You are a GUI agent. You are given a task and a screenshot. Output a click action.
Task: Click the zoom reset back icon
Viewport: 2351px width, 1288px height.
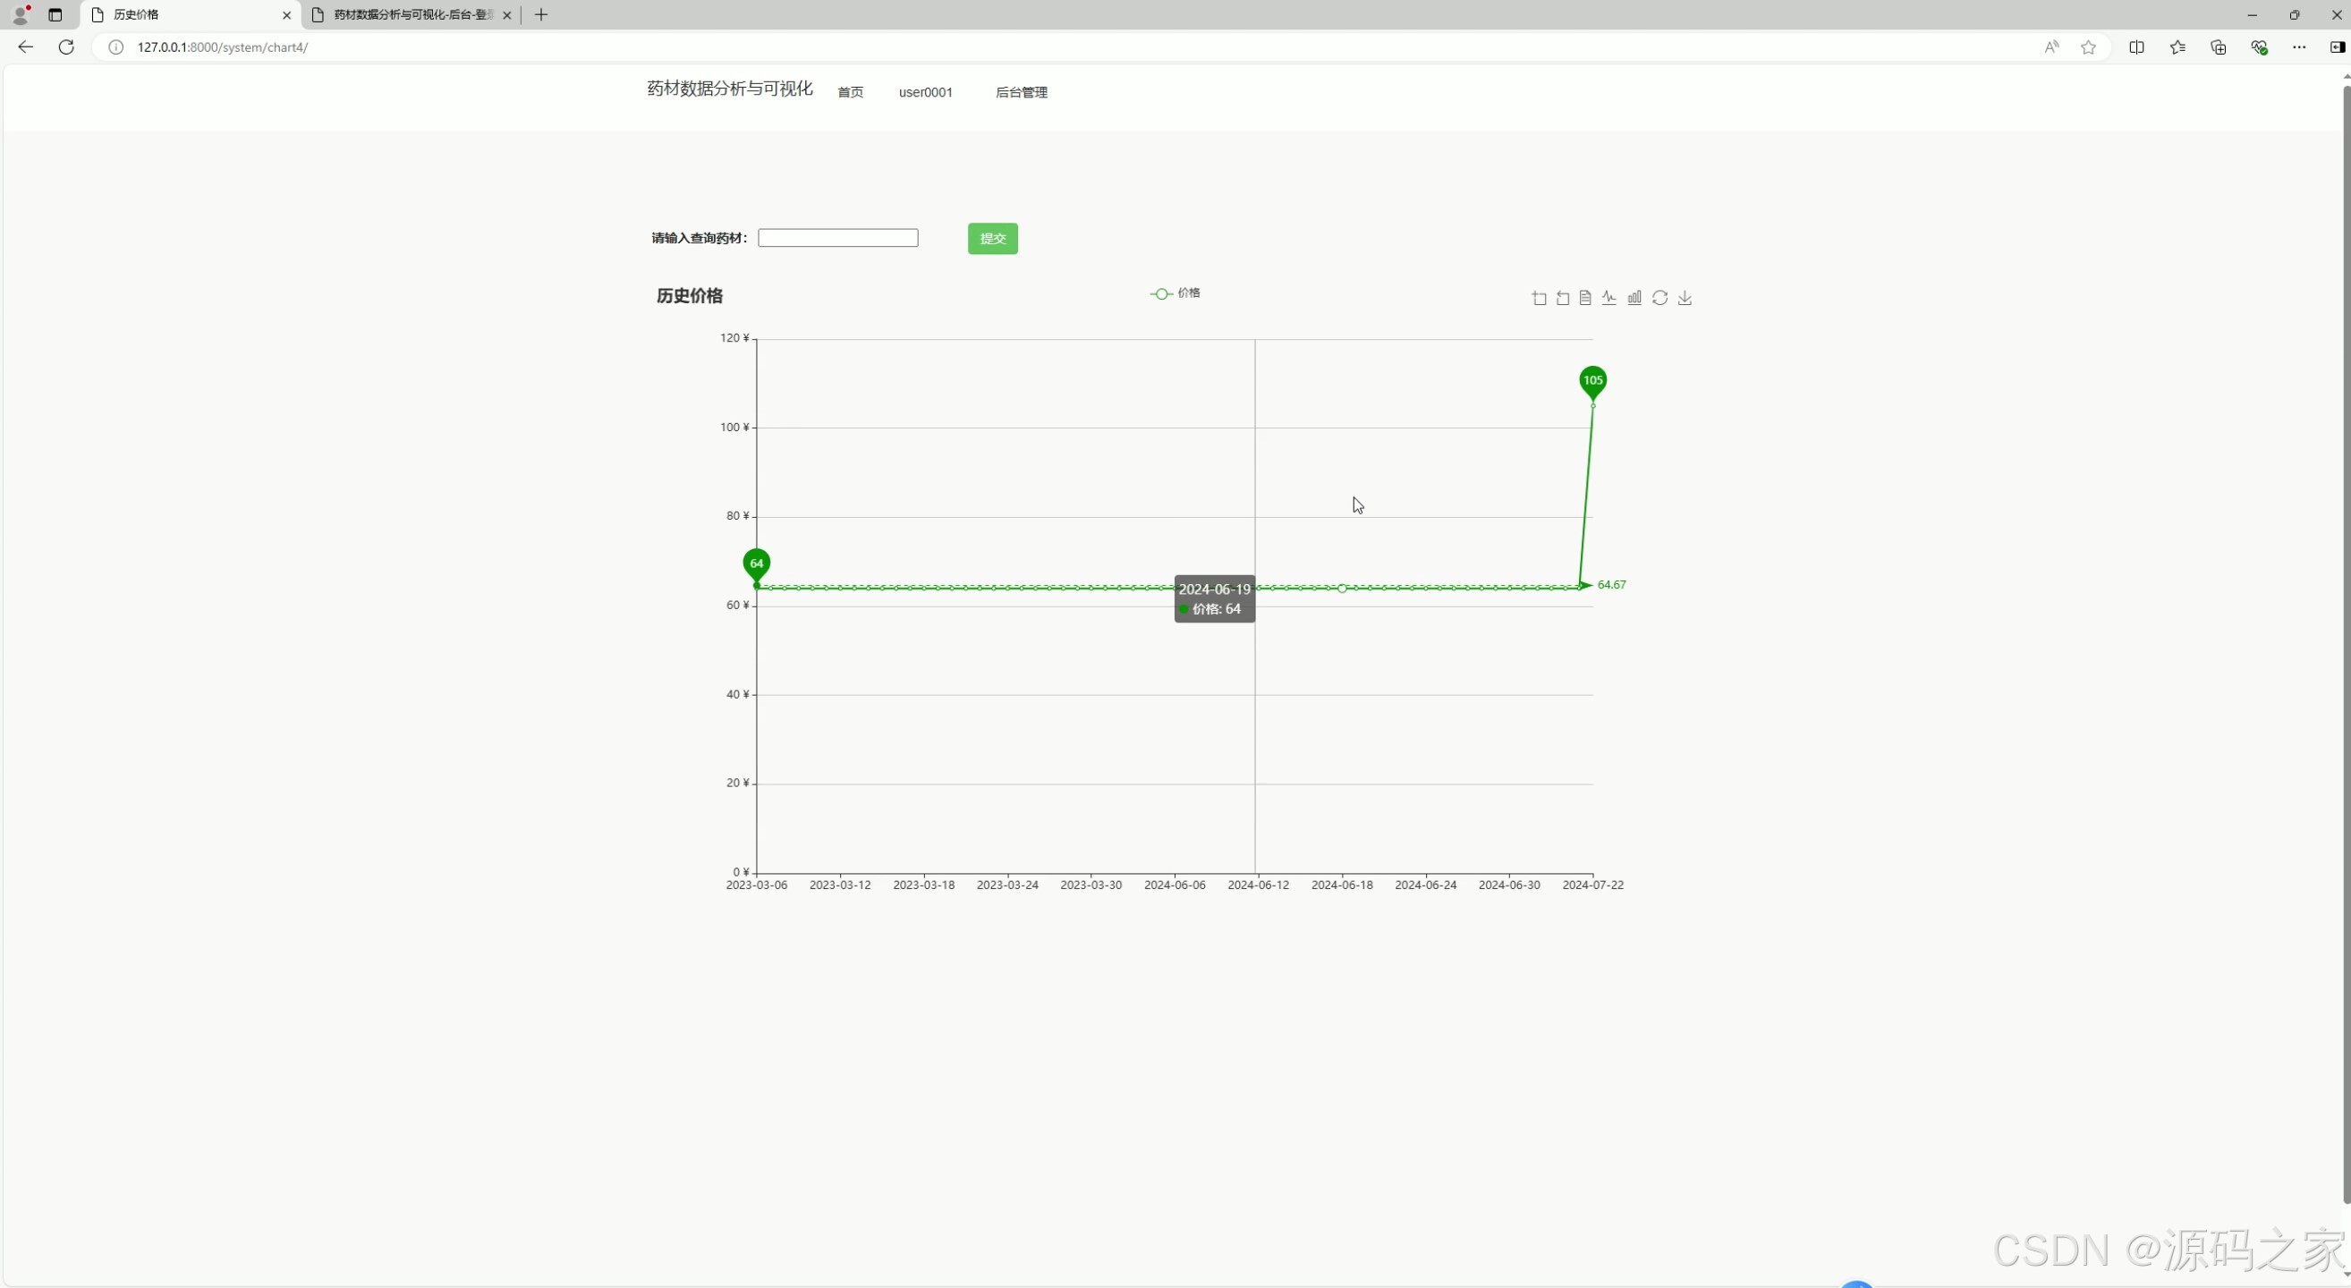(1563, 298)
